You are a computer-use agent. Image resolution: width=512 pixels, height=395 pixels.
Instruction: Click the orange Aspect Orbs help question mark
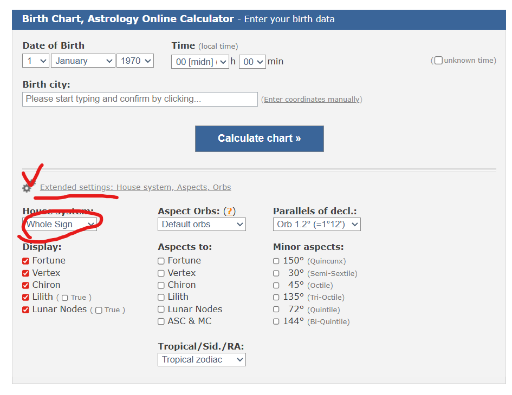pos(230,212)
